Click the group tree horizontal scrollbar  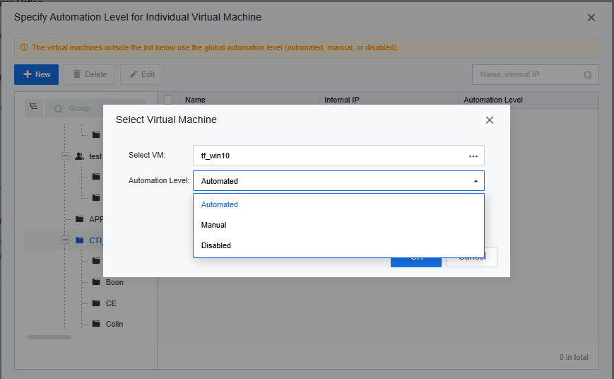pos(49,337)
